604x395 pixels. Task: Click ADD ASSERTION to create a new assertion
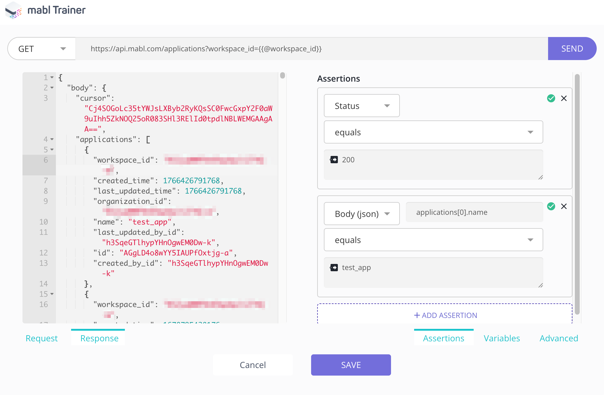click(444, 315)
